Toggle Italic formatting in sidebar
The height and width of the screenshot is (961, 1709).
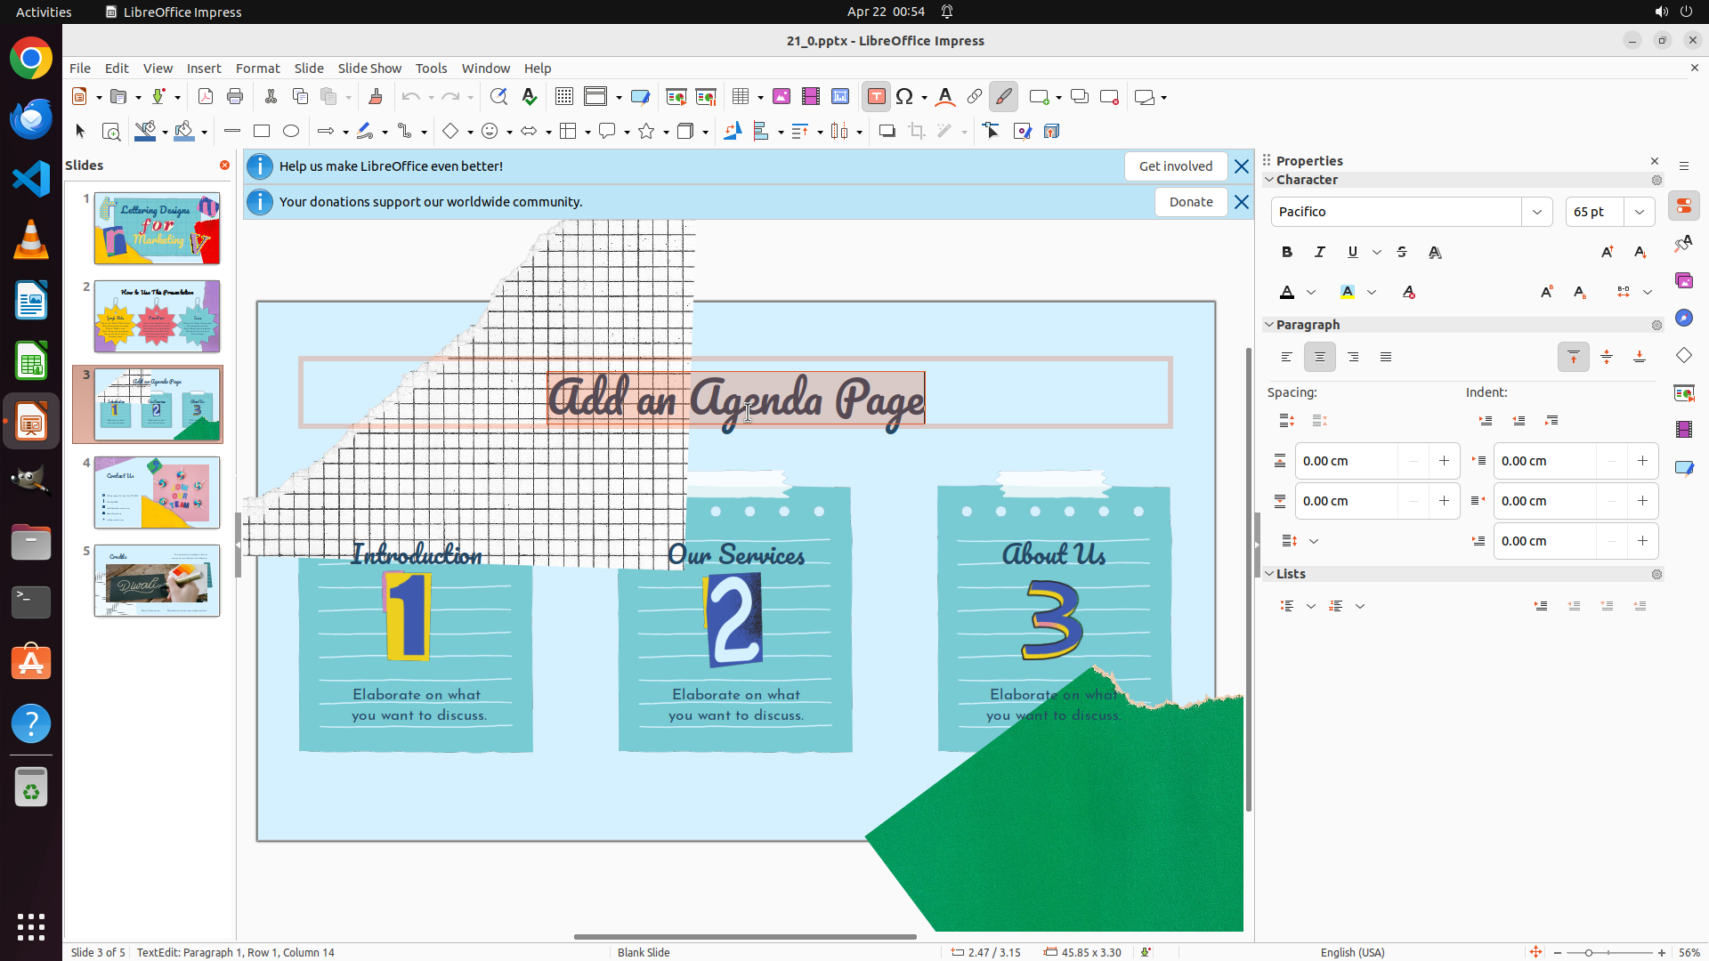coord(1320,252)
